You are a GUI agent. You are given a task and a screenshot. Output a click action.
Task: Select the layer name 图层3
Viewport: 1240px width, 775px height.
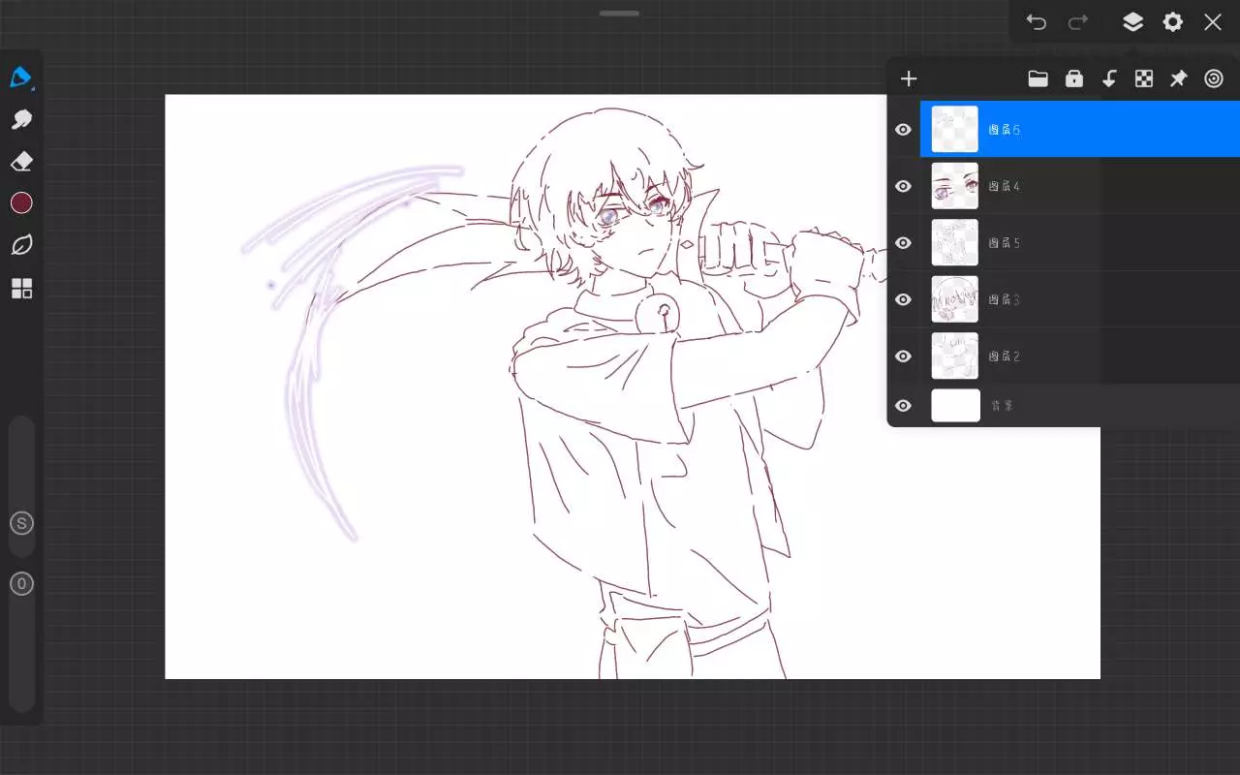1004,299
